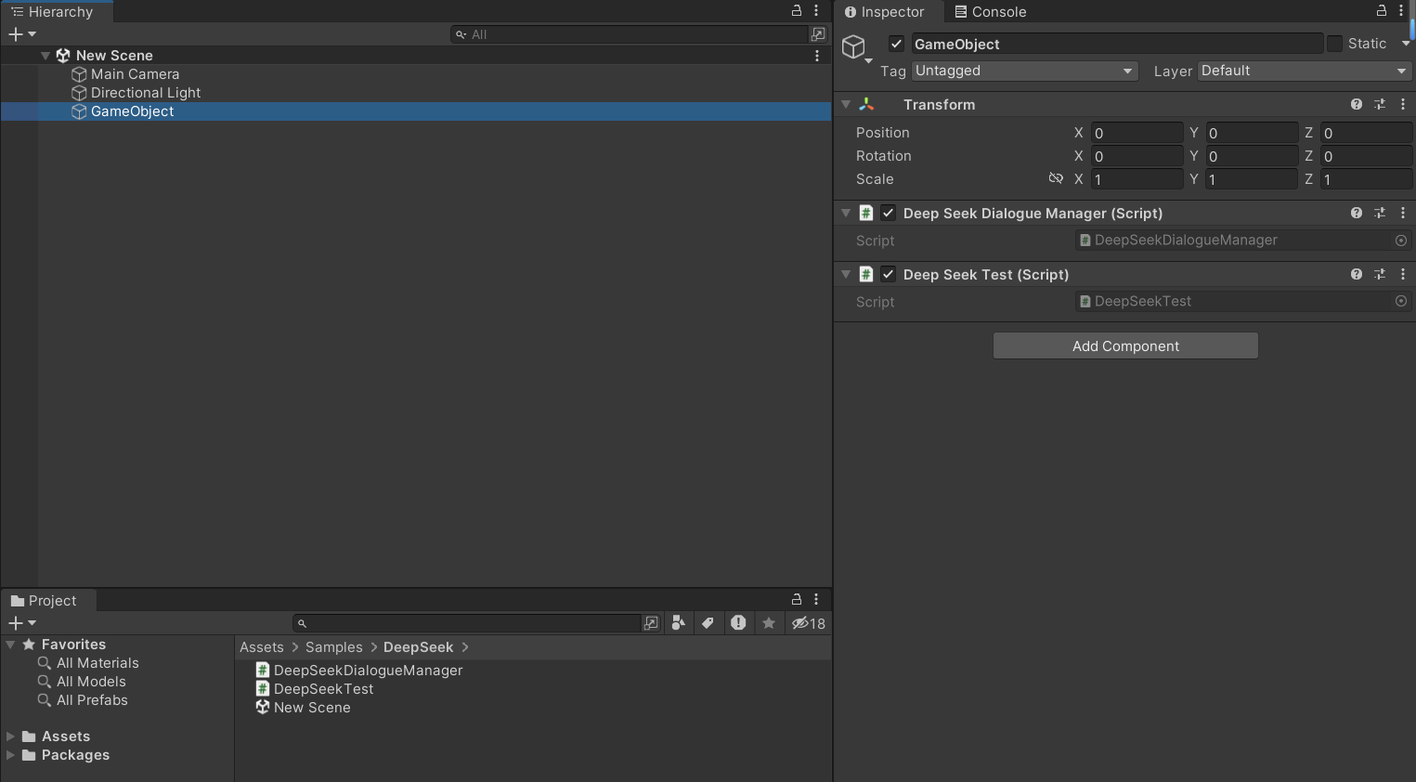Select Directional Light in Hierarchy

[x=146, y=93]
